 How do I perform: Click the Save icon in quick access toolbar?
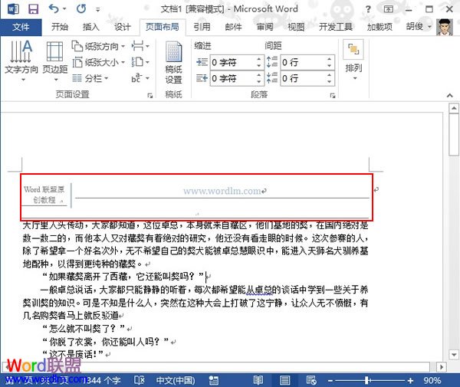click(33, 9)
